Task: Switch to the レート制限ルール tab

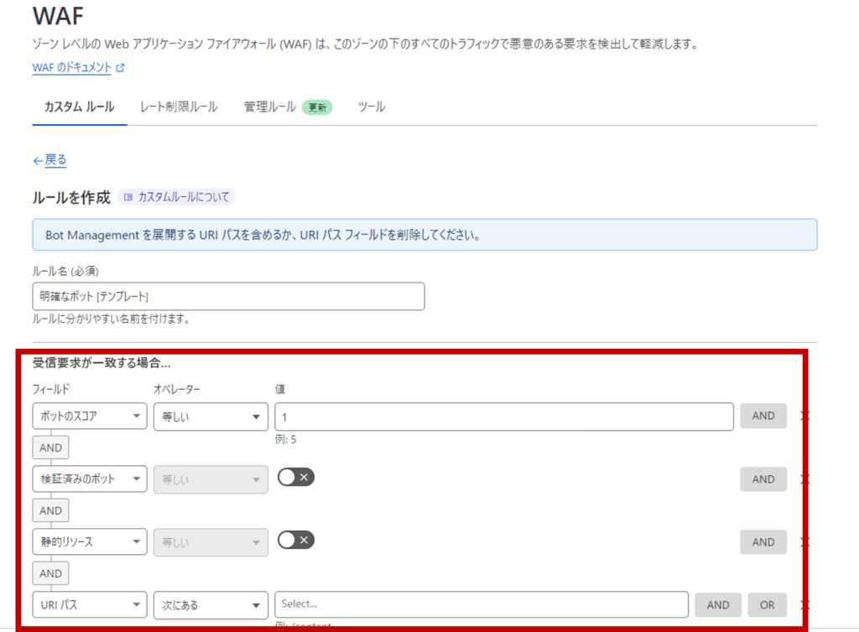Action: tap(179, 107)
